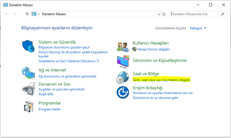231x138 pixels.
Task: Open Ağ durumunu ve görevlerini görüntüle
Action: point(67,76)
